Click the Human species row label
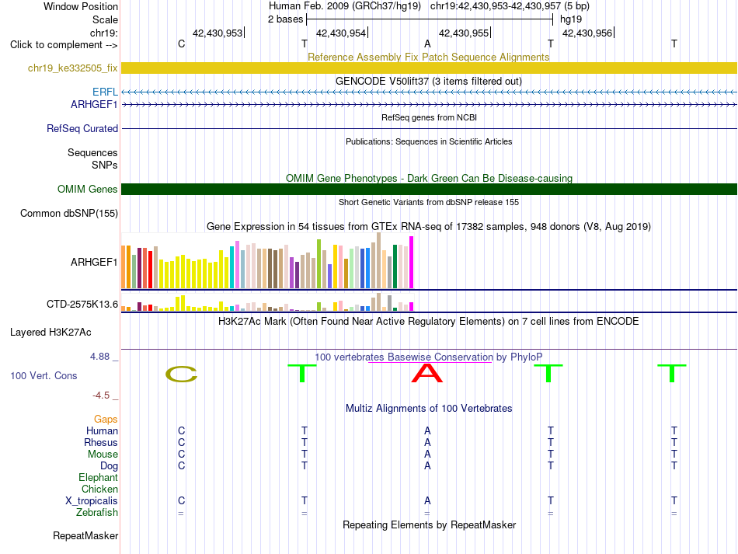Image resolution: width=738 pixels, height=554 pixels. (102, 430)
